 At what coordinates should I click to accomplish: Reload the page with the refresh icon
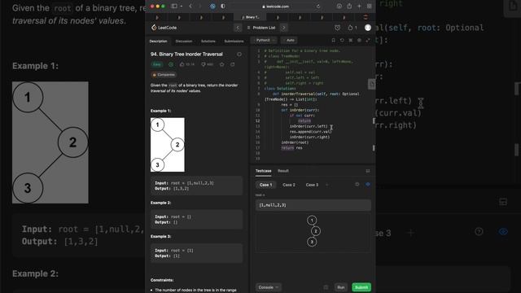[x=318, y=7]
